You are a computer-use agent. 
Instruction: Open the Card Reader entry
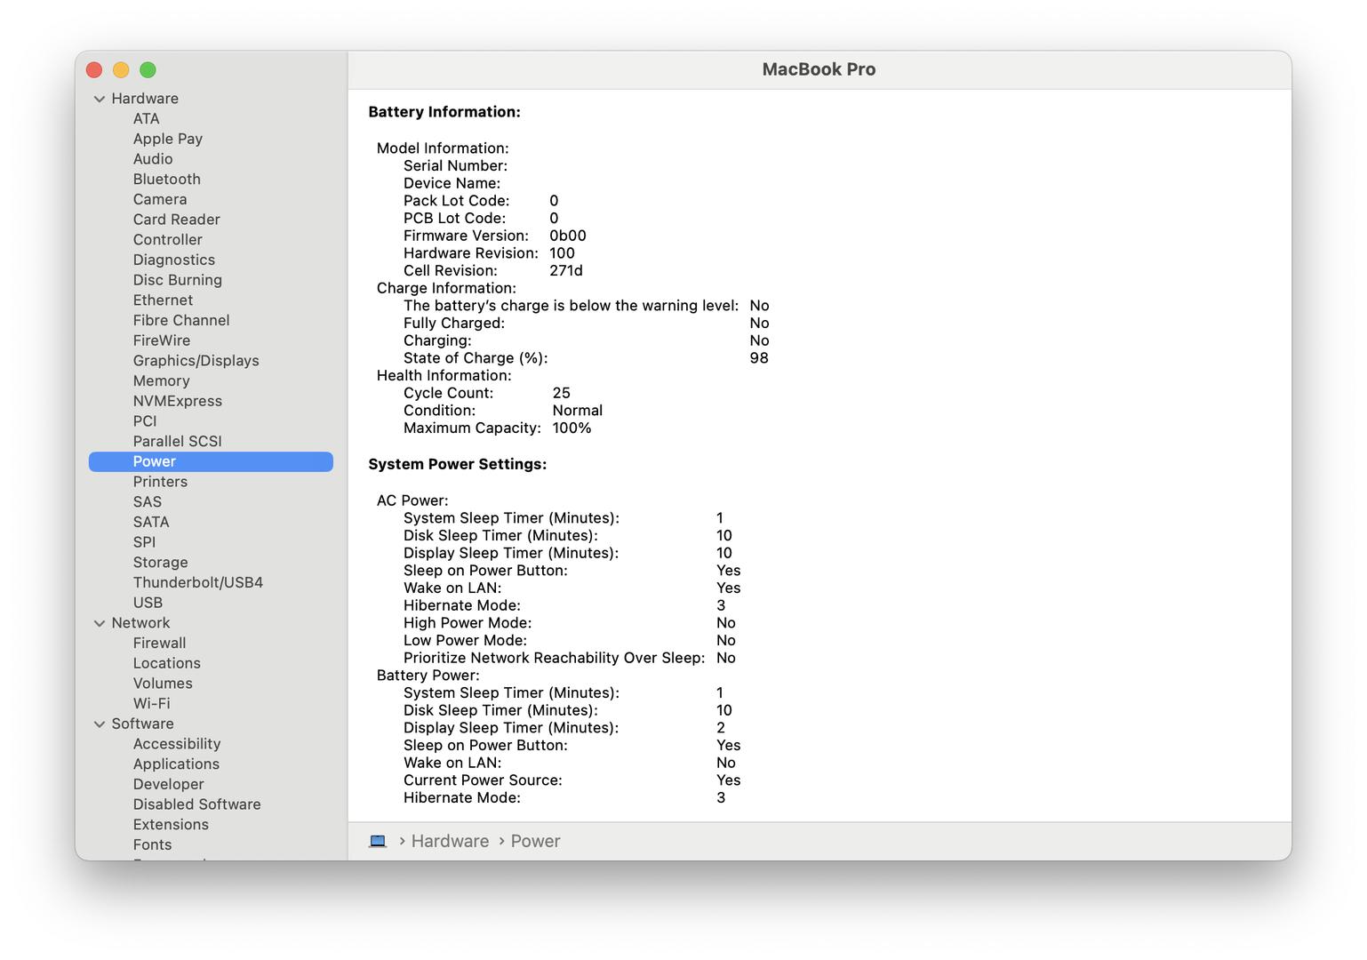pyautogui.click(x=177, y=220)
